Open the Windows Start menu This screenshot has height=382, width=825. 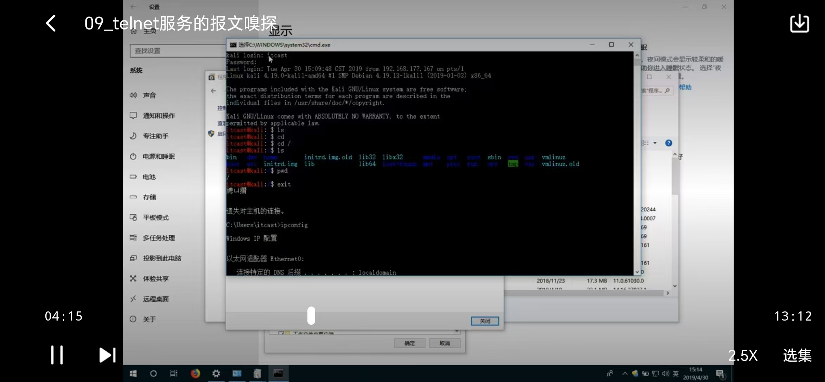pos(133,374)
